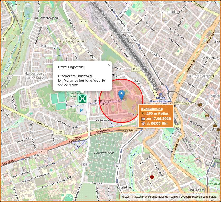This screenshot has width=221, height=202.
Task: Click the blue parking P icon
Action: click(81, 111)
